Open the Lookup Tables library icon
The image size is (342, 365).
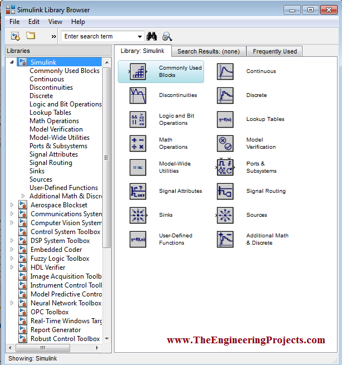[225, 119]
